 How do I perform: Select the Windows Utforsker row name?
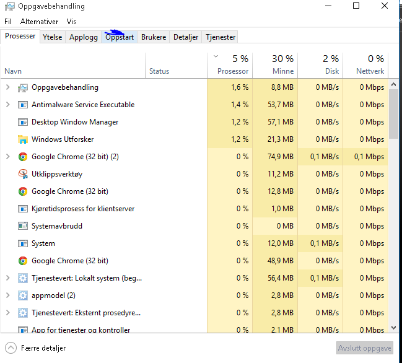click(63, 139)
